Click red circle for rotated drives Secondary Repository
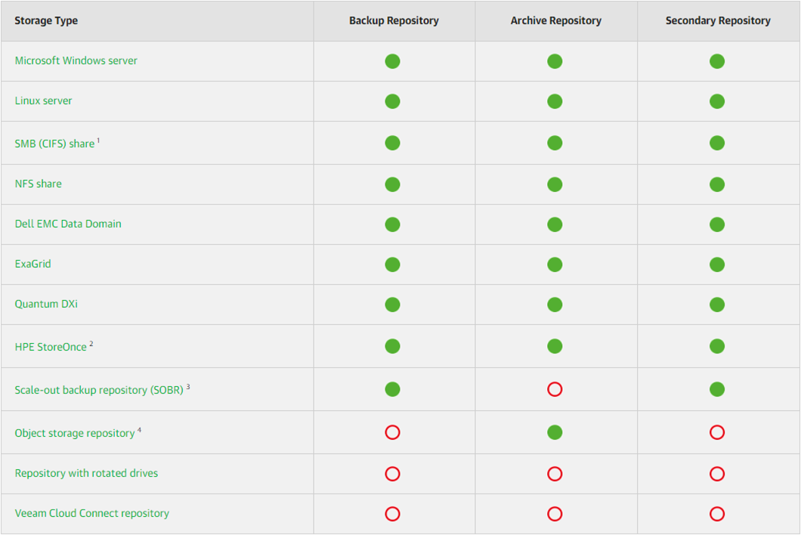 [x=717, y=474]
